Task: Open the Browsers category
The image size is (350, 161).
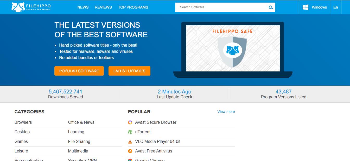Action: (23, 122)
